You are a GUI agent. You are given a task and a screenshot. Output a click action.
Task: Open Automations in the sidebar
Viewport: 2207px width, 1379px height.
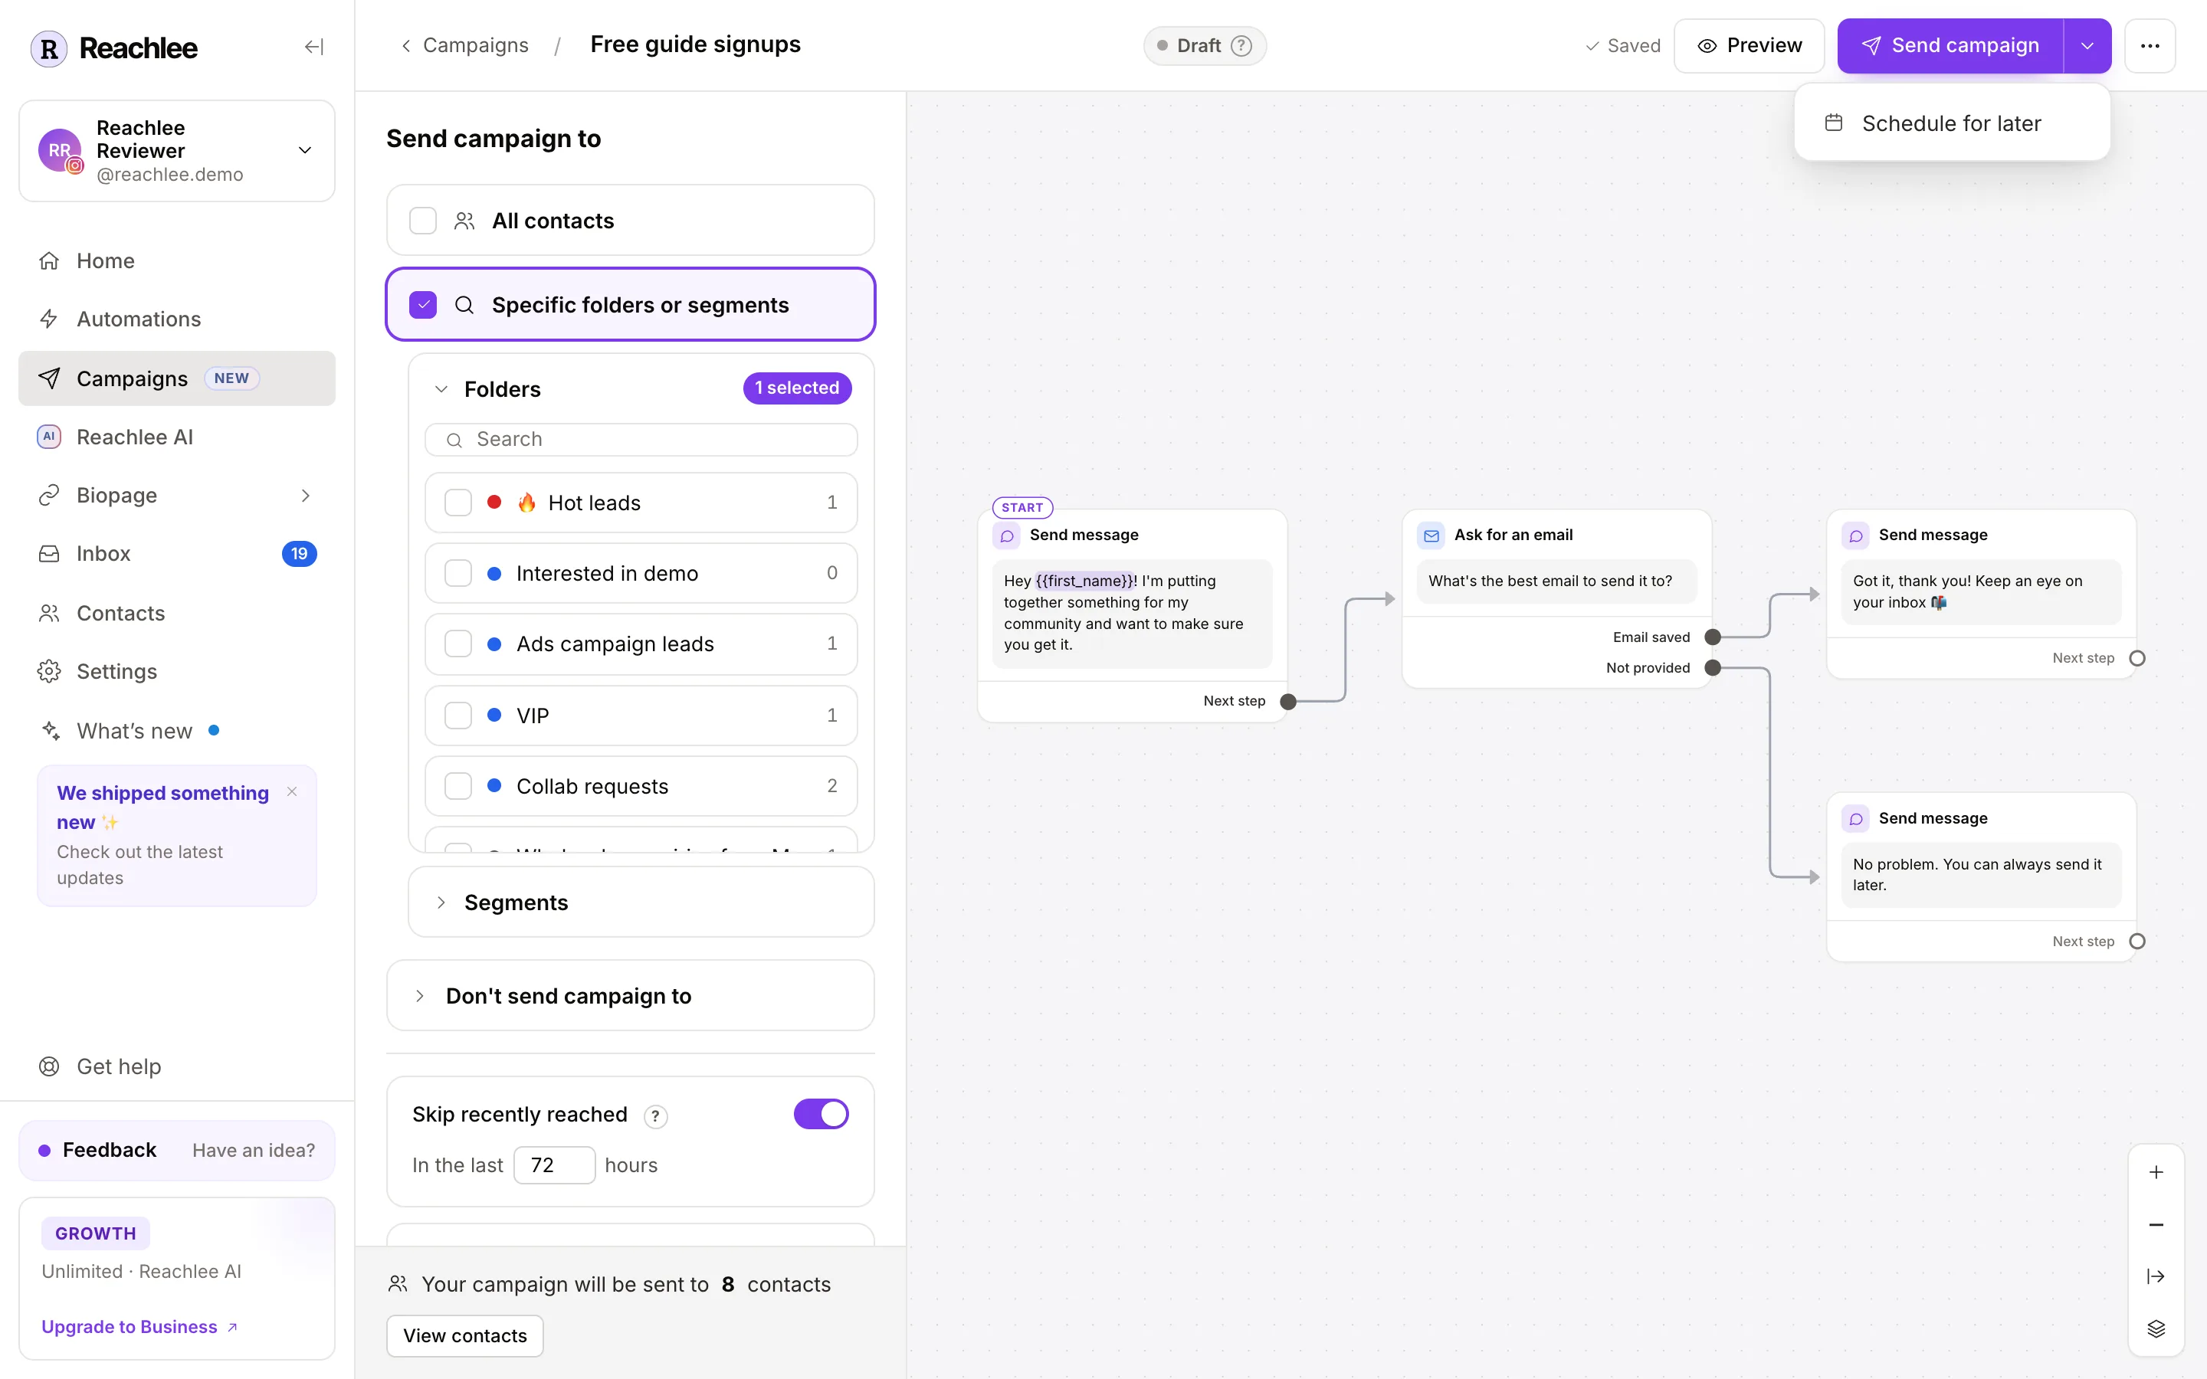[x=177, y=319]
